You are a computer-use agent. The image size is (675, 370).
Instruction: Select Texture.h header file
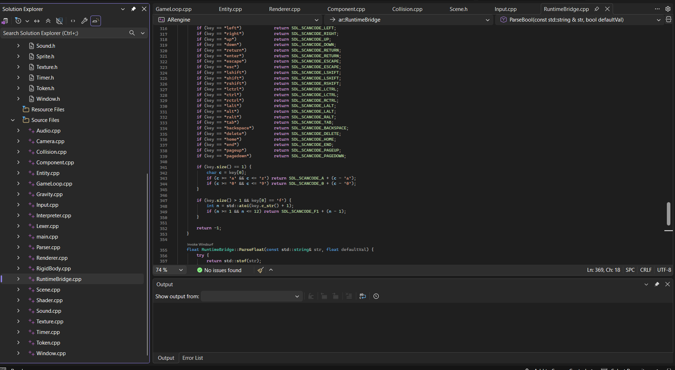[47, 67]
